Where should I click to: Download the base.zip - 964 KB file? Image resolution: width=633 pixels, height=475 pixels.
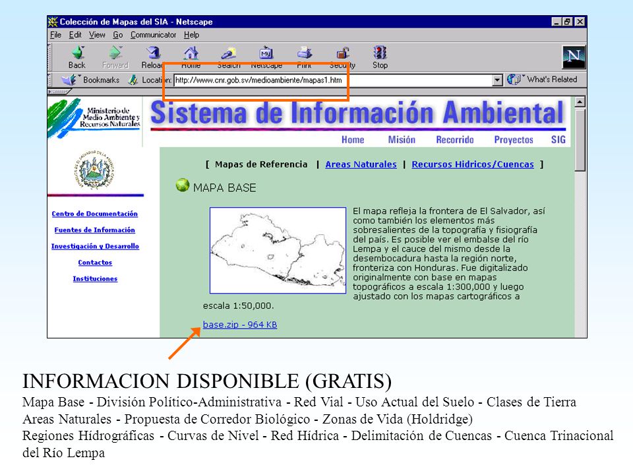[240, 325]
